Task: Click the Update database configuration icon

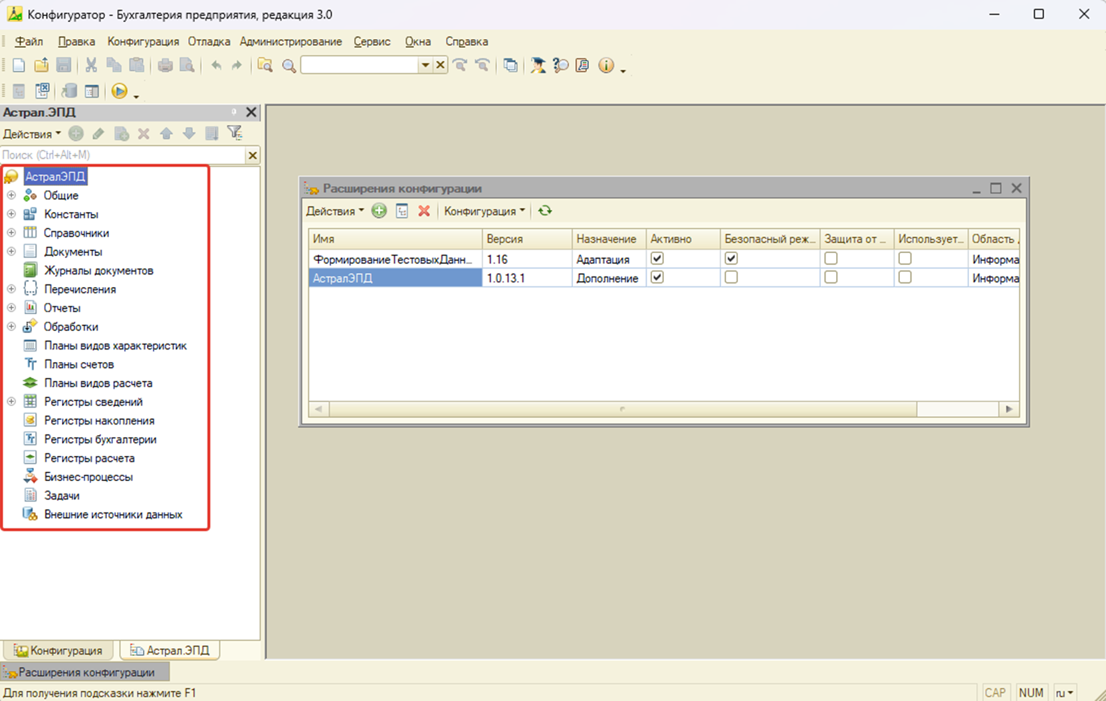Action: (x=69, y=91)
